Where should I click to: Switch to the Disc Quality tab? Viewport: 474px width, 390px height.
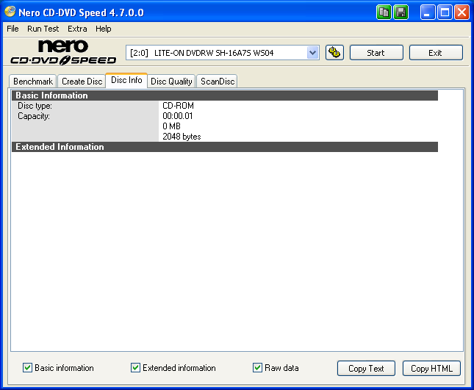click(x=171, y=82)
